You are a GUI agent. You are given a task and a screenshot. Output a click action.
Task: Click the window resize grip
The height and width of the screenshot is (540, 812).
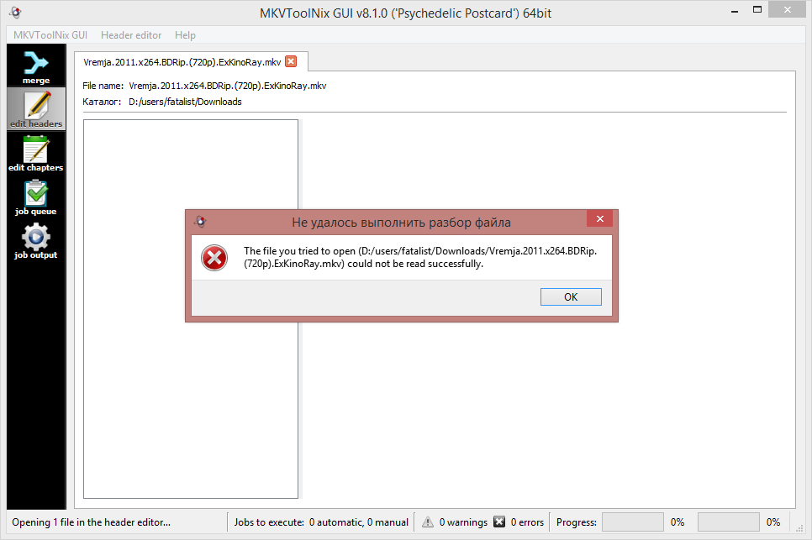click(800, 527)
